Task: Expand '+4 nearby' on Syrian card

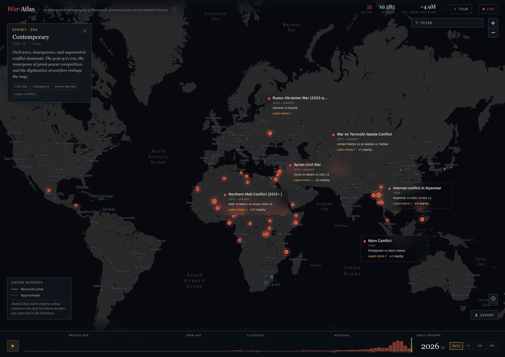Action: point(322,180)
